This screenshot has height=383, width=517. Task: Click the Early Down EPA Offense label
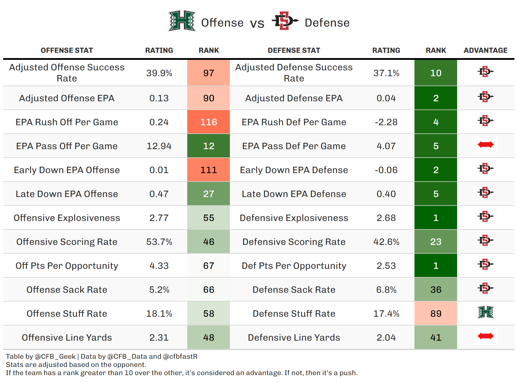pos(67,170)
